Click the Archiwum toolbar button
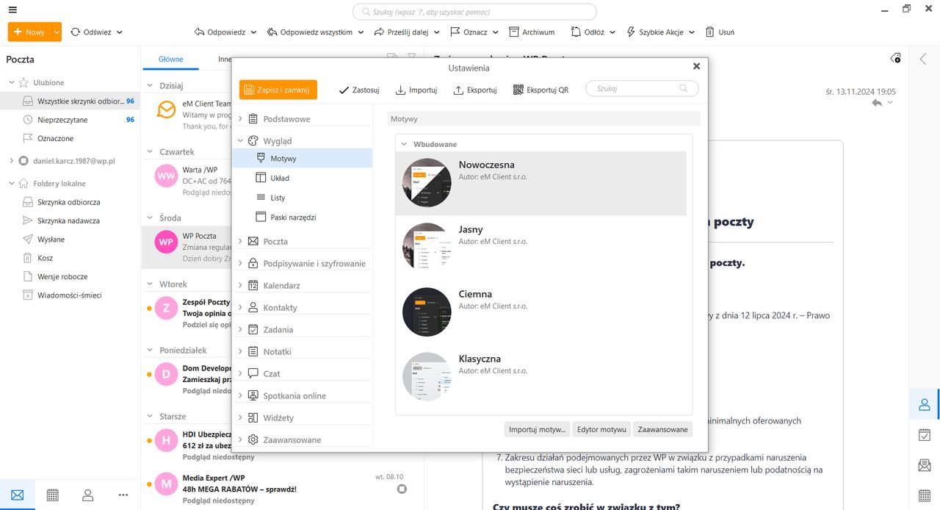The width and height of the screenshot is (940, 510). click(x=532, y=32)
